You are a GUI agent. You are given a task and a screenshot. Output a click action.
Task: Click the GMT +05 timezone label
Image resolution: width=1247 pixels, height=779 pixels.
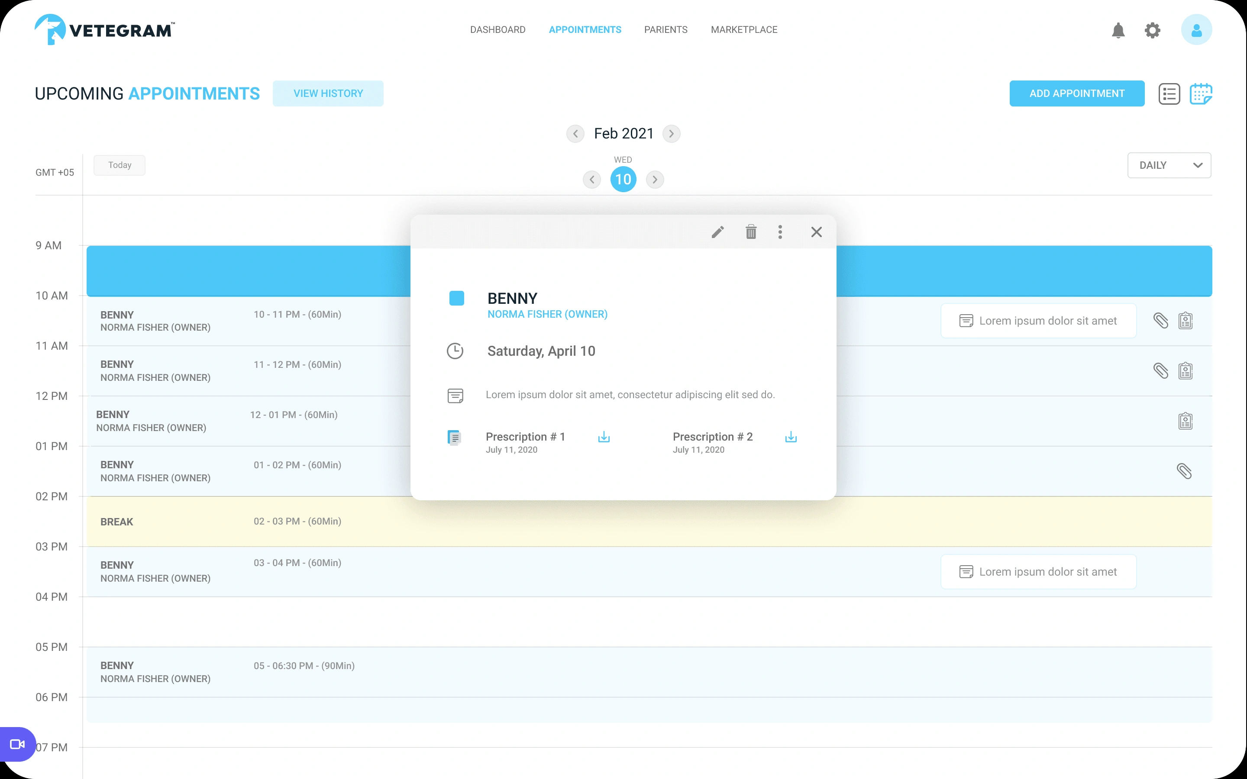click(55, 173)
